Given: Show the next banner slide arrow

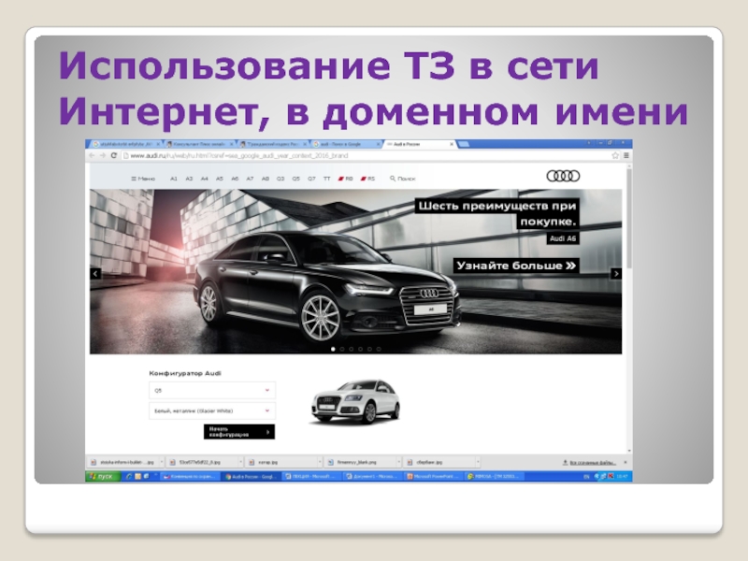Looking at the screenshot, I should point(616,273).
